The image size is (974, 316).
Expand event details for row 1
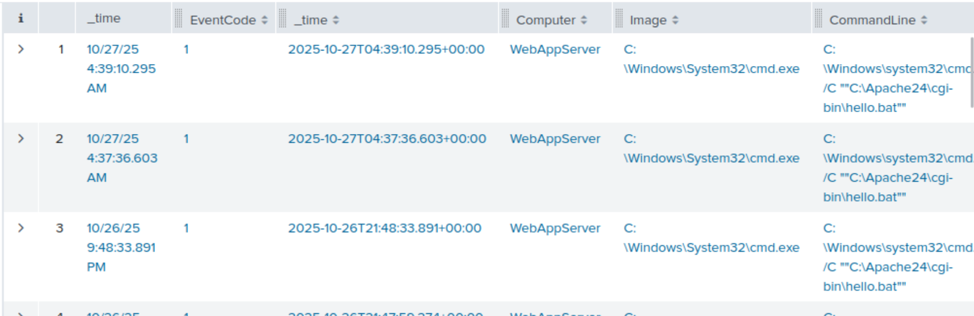coord(21,49)
